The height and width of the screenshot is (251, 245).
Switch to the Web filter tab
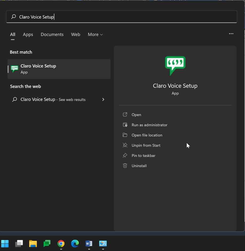pos(75,35)
